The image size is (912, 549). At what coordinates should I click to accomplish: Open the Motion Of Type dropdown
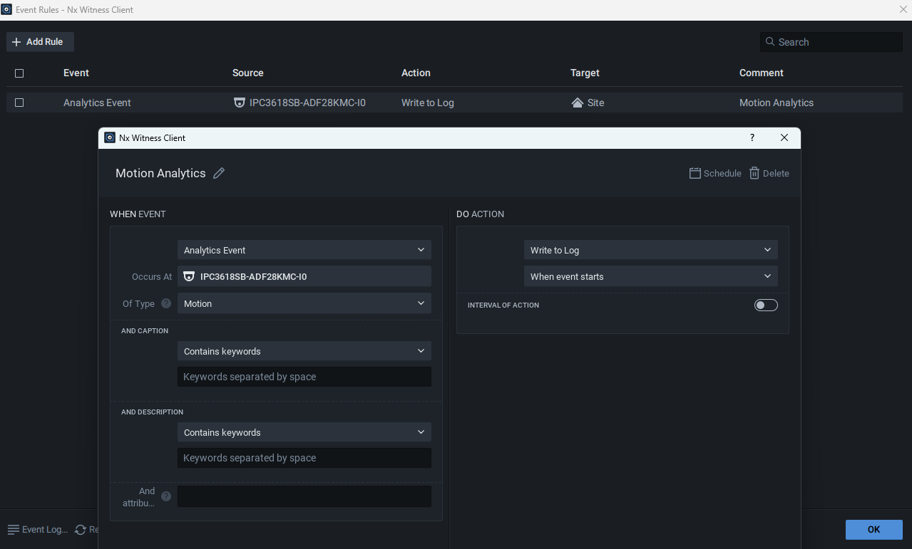coord(304,303)
